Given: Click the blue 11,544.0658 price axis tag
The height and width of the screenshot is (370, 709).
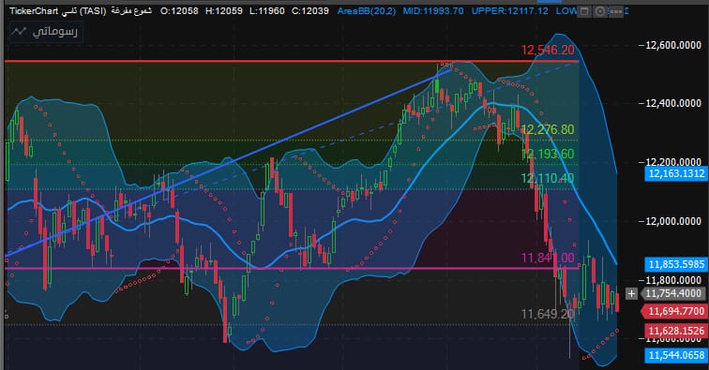Looking at the screenshot, I should (x=676, y=355).
